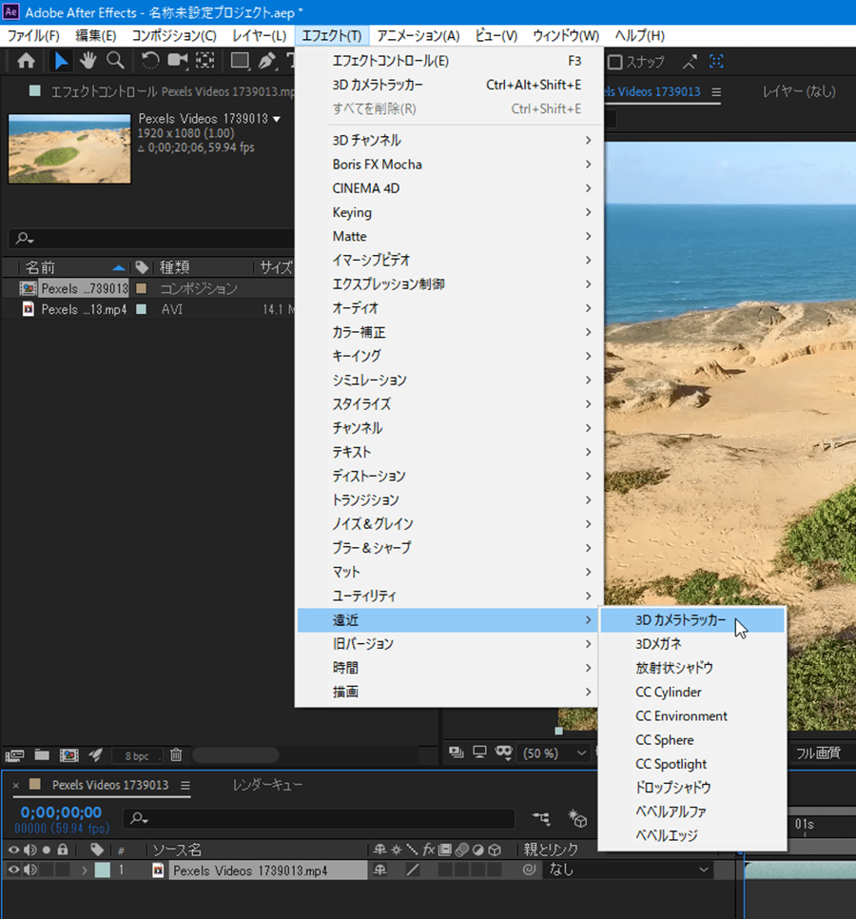Click the layer 1 label color swatch

point(102,870)
